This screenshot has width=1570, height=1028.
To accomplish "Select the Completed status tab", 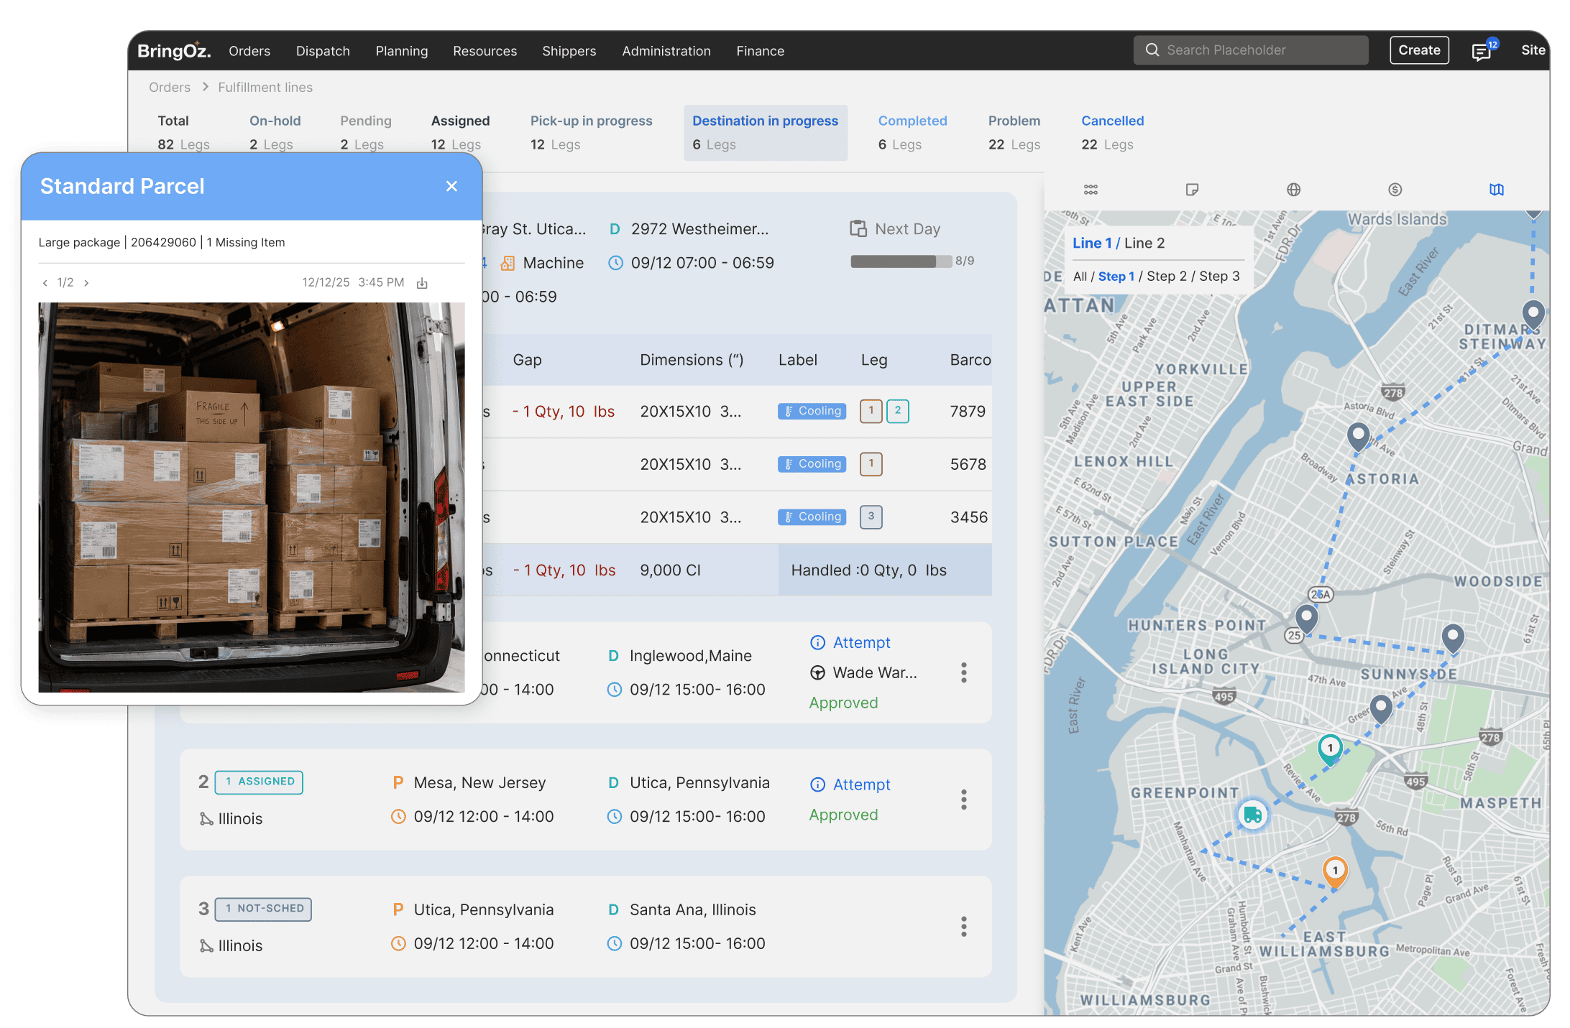I will point(912,133).
